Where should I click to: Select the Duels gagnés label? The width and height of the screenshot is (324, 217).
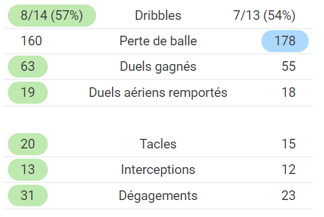(x=158, y=67)
